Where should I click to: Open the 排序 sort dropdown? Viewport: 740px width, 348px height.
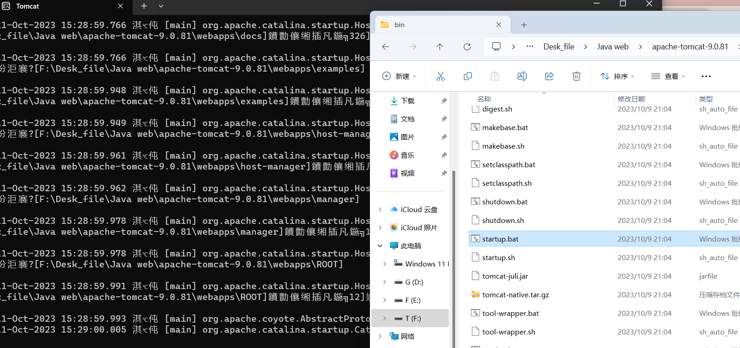pos(618,76)
